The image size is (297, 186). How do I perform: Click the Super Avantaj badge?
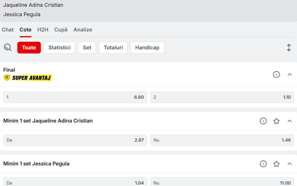click(28, 78)
